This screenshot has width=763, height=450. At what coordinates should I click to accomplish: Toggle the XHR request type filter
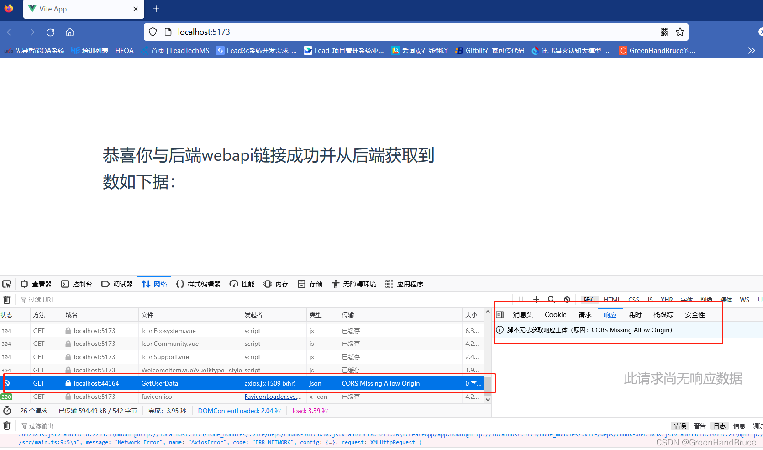pyautogui.click(x=667, y=300)
